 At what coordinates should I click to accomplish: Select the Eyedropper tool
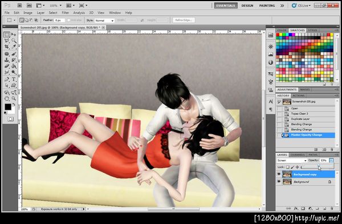[x=14, y=47]
